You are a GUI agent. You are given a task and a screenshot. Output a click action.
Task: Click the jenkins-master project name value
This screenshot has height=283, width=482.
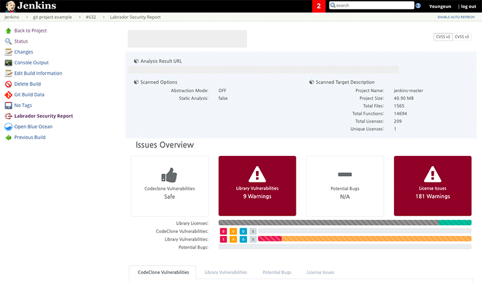coord(408,91)
